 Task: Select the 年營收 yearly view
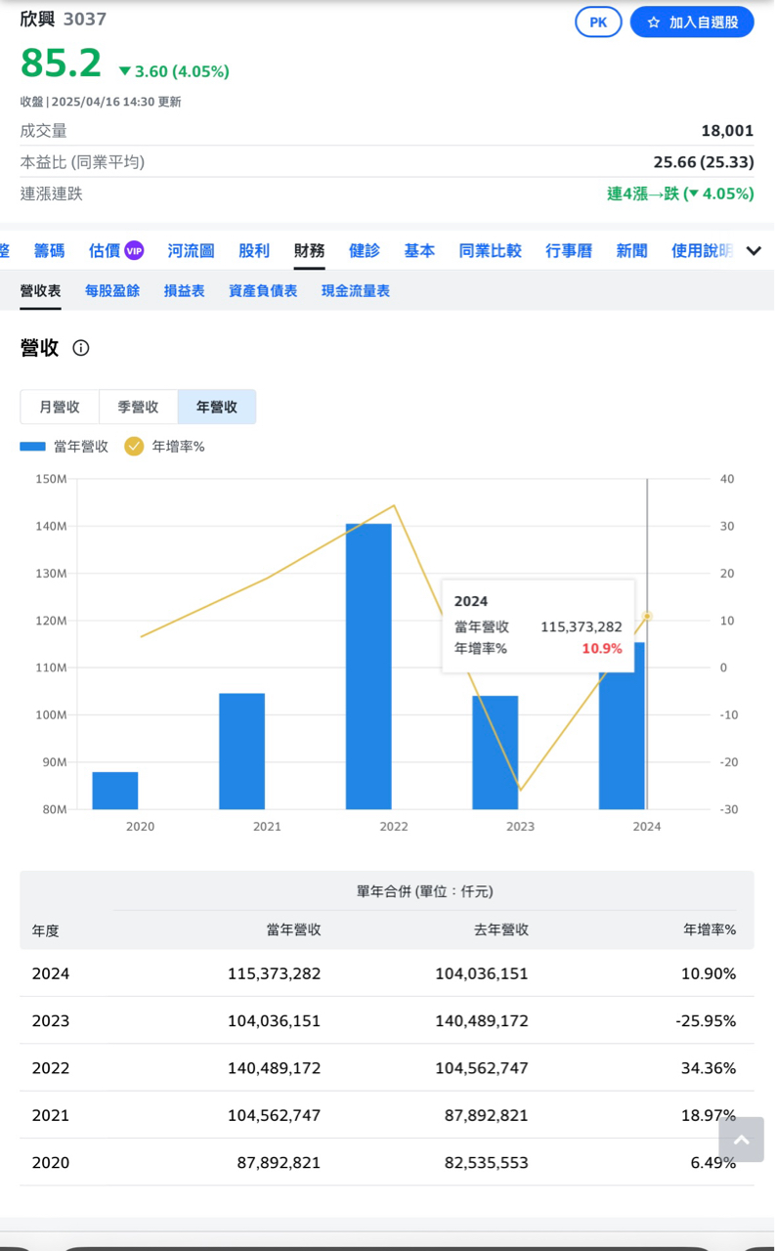click(x=217, y=407)
